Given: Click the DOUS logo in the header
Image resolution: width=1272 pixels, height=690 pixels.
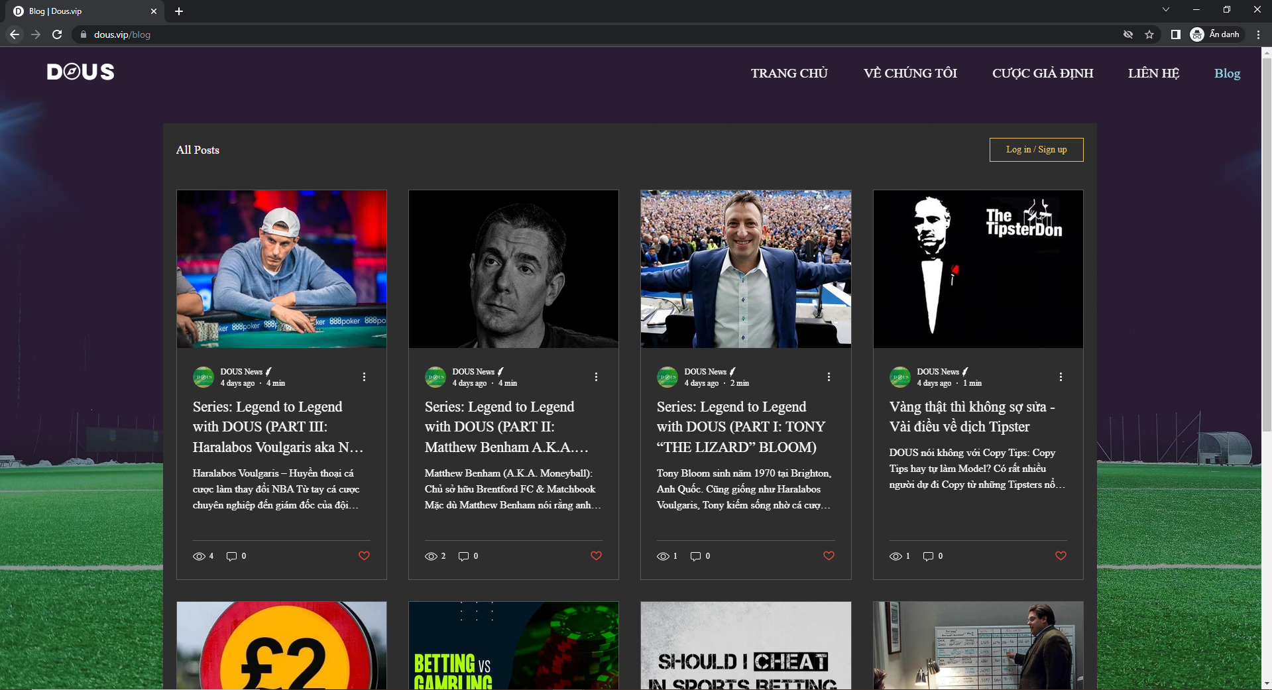Looking at the screenshot, I should pos(80,72).
